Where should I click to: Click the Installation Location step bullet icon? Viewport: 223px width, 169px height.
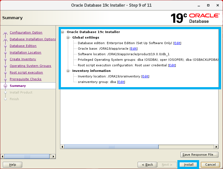coord(5,53)
